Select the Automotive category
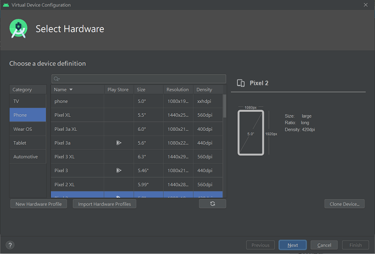Viewport: 375px width, 254px height. click(28, 157)
